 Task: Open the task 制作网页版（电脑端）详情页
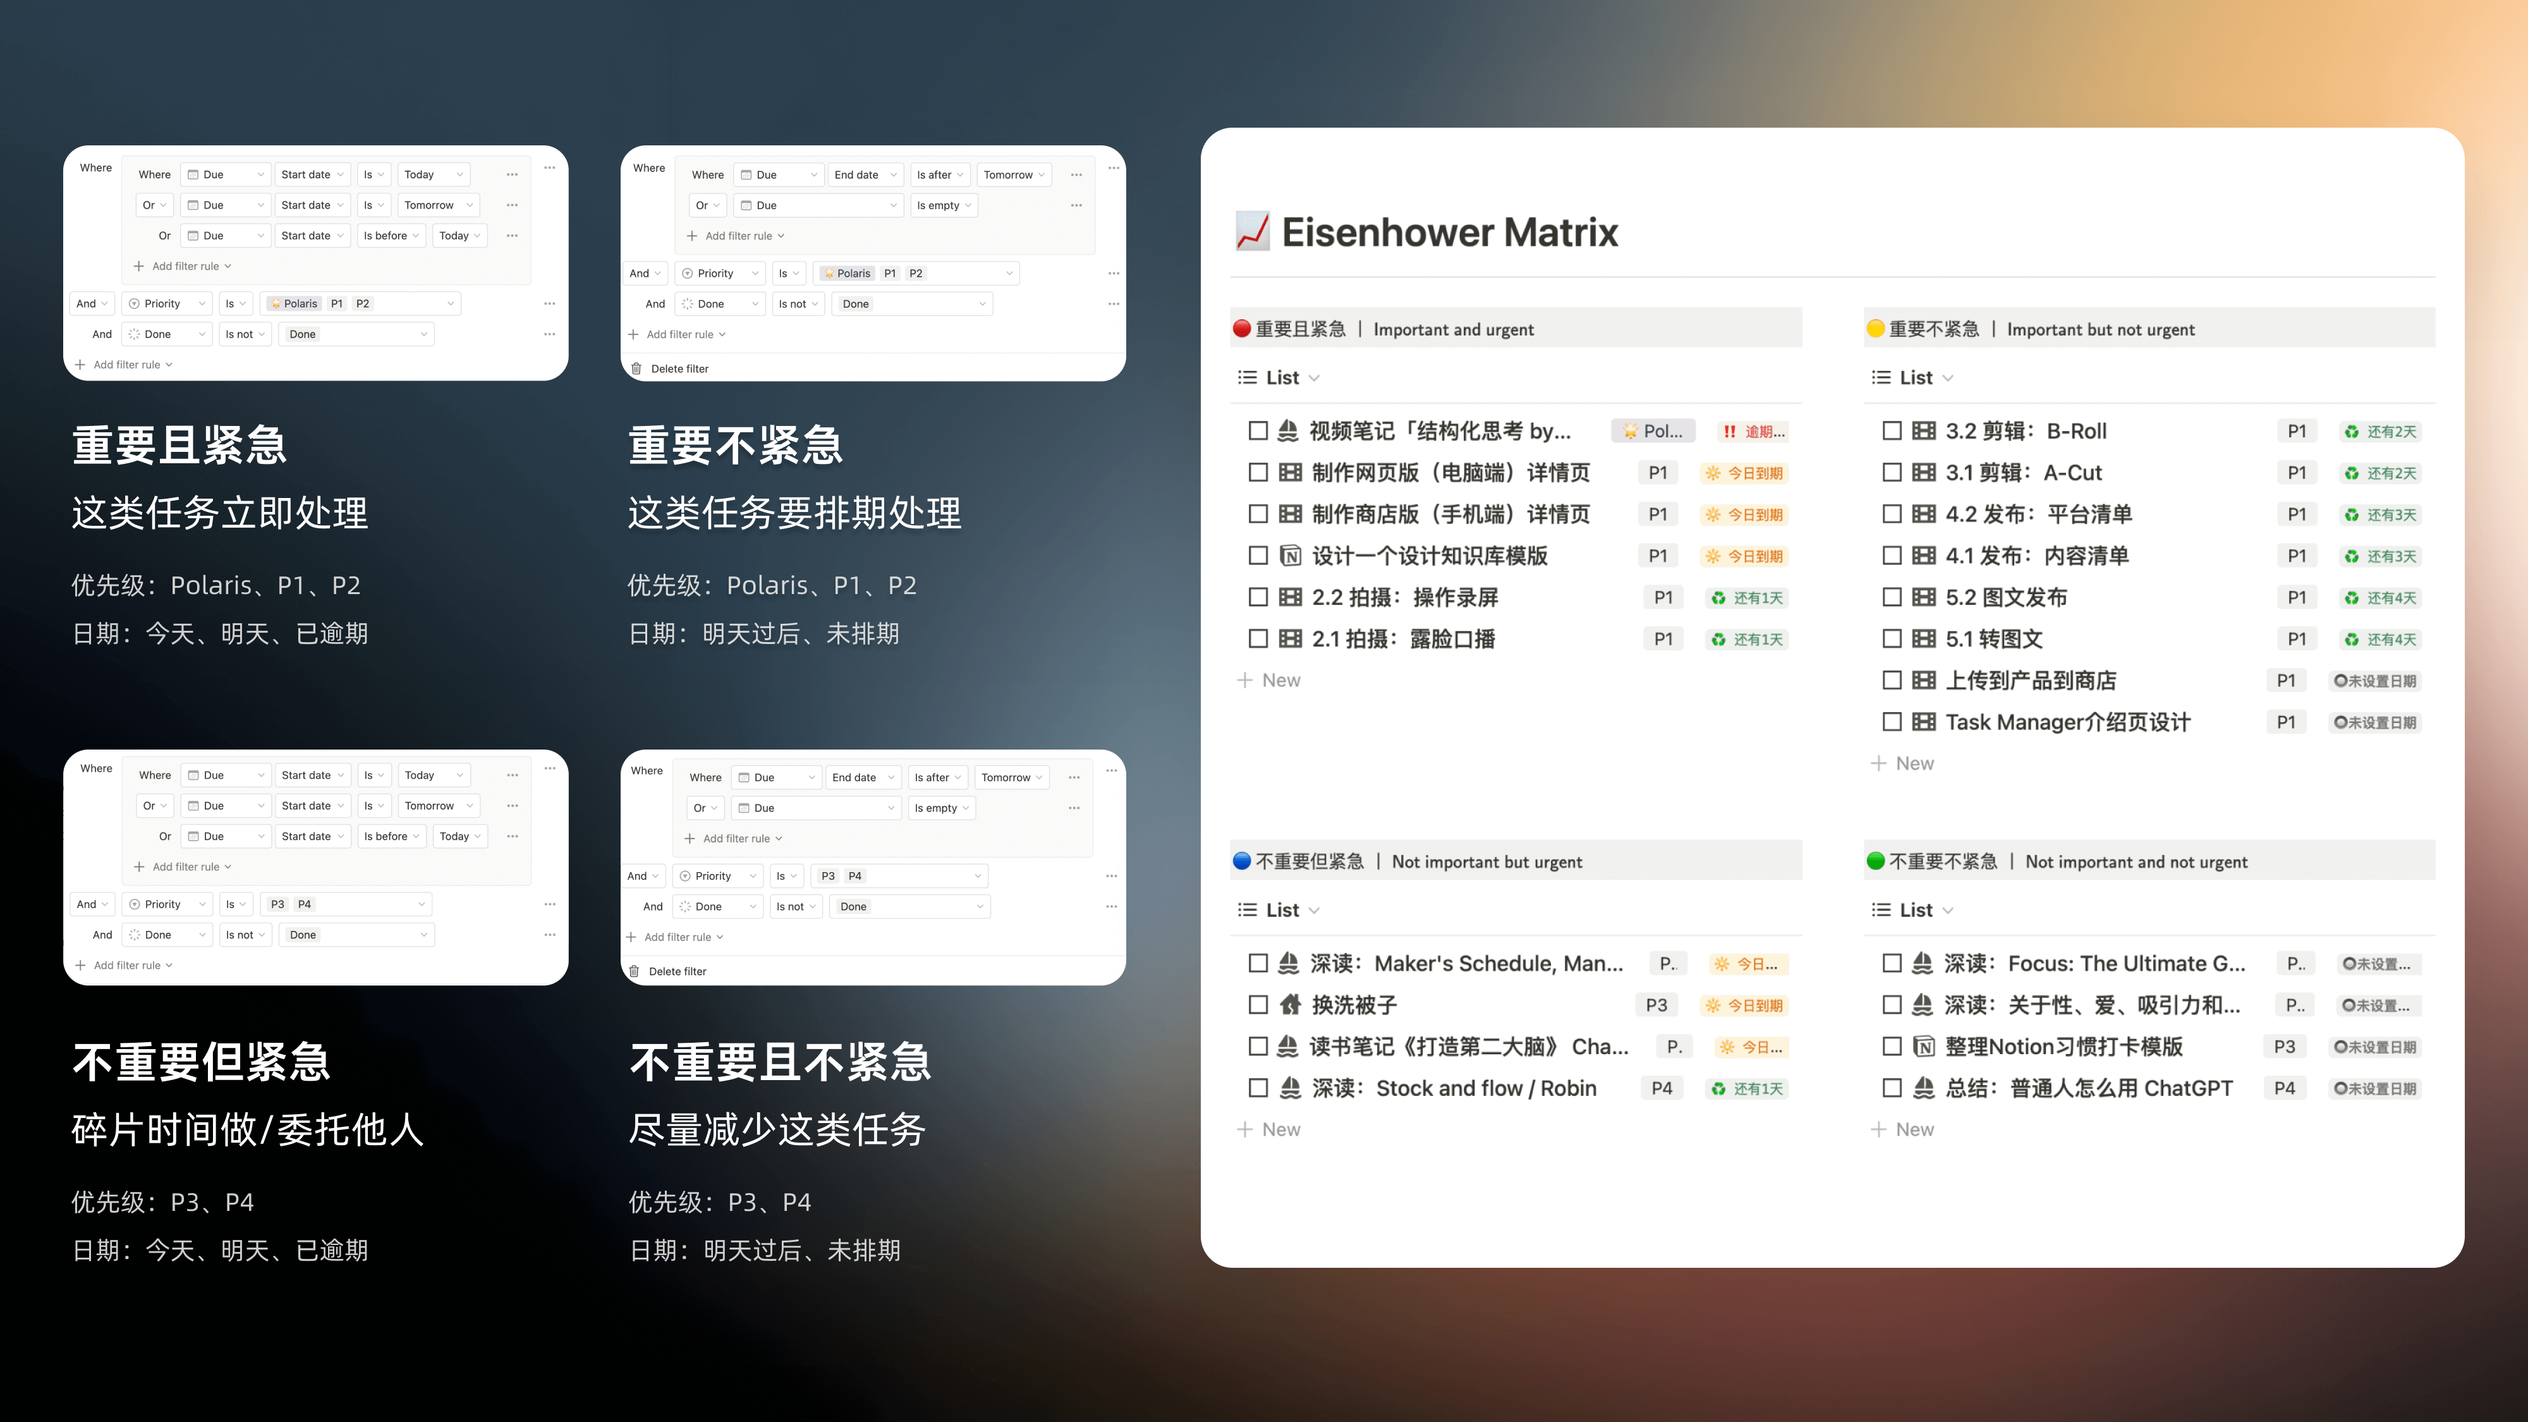pos(1452,472)
